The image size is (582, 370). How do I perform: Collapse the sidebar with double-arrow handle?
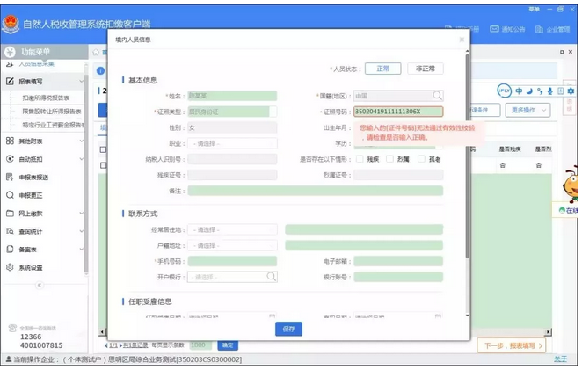click(39, 285)
